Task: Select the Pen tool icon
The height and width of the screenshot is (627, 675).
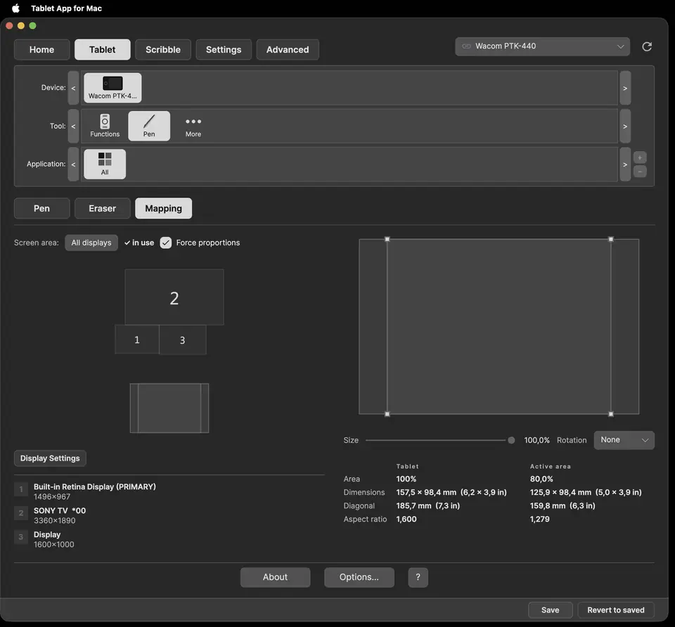Action: (149, 126)
